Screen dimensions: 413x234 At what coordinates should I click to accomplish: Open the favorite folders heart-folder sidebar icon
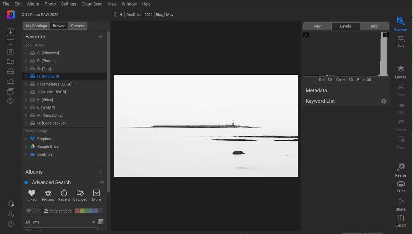10,62
